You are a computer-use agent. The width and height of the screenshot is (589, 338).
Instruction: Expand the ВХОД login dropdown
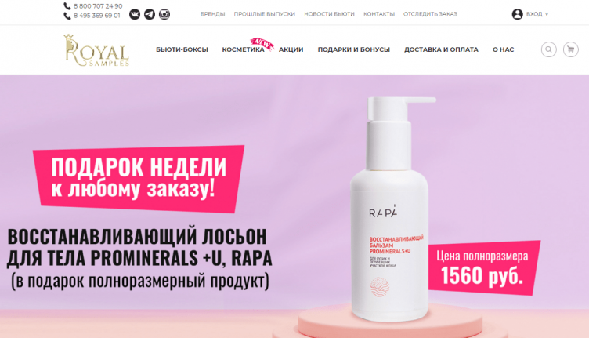pos(537,14)
